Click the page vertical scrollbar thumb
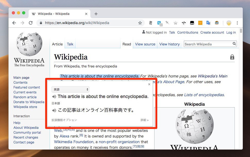The width and height of the screenshot is (250, 157). pos(241,31)
